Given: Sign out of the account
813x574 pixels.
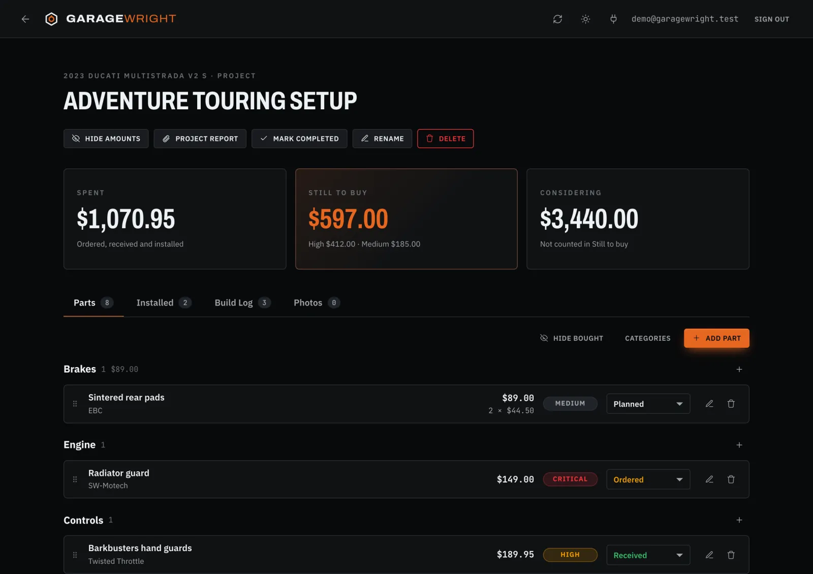Looking at the screenshot, I should coord(771,19).
